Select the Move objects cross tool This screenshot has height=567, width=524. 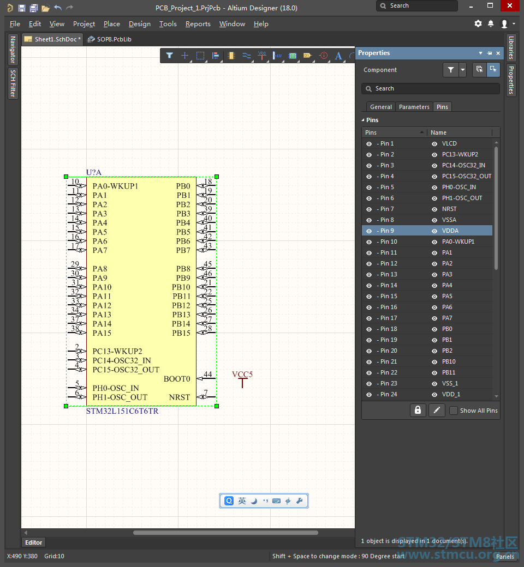[184, 56]
